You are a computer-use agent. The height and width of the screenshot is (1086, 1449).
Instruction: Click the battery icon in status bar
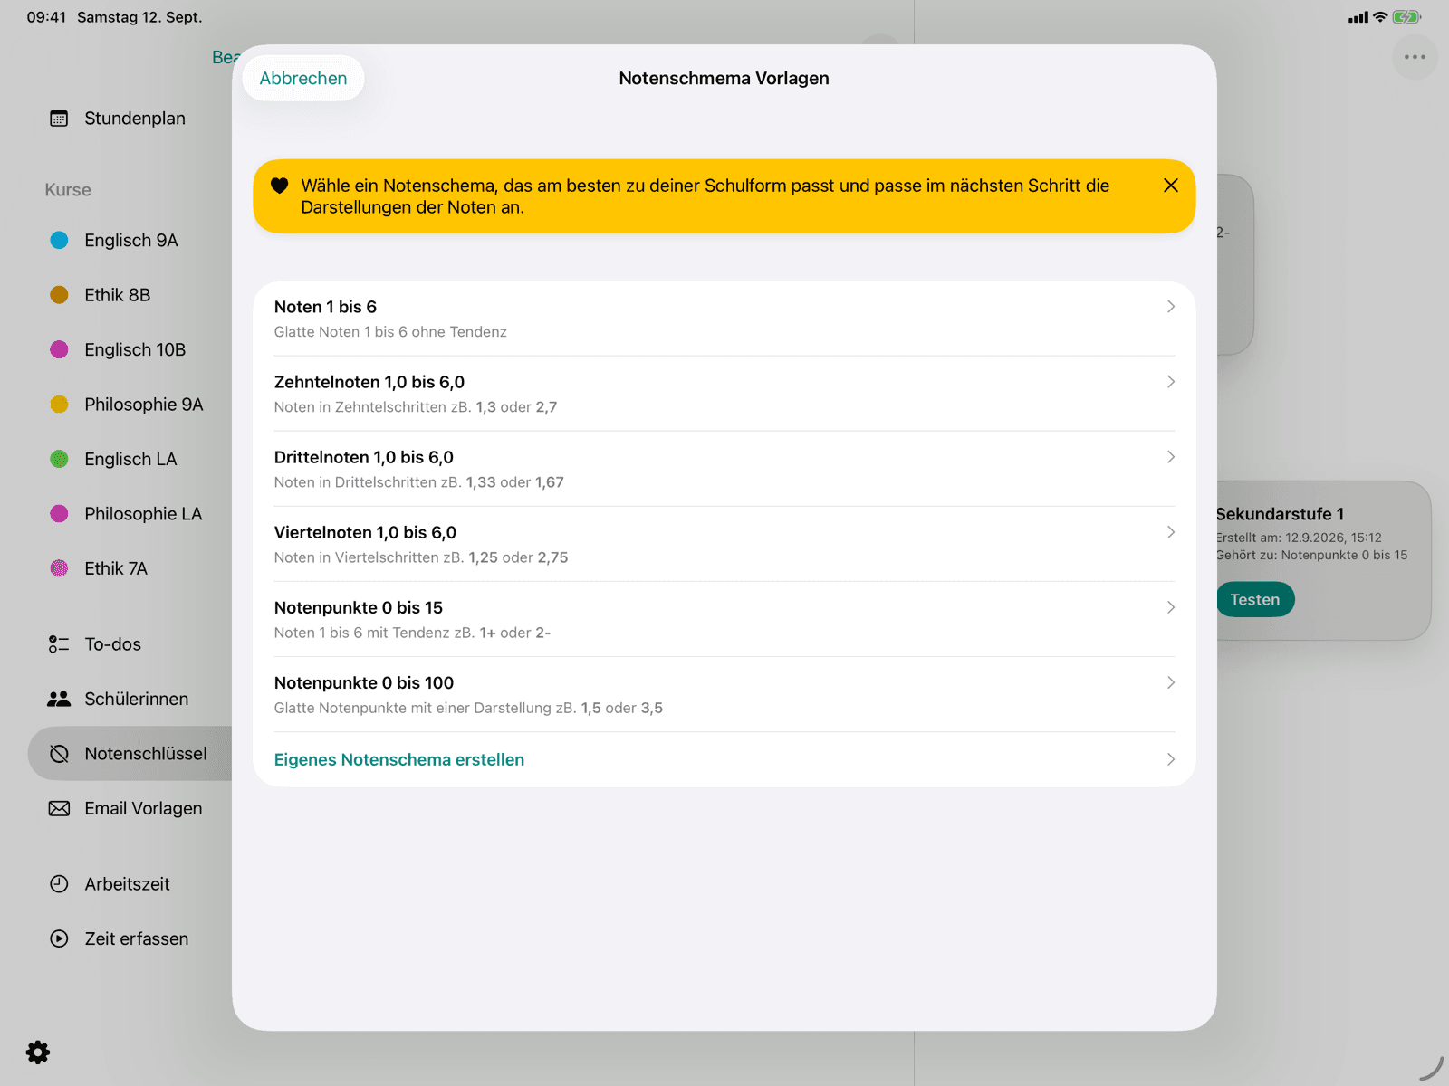tap(1406, 17)
